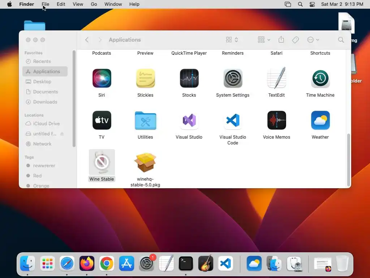Select the Weather app icon in Finder window

[x=320, y=120]
